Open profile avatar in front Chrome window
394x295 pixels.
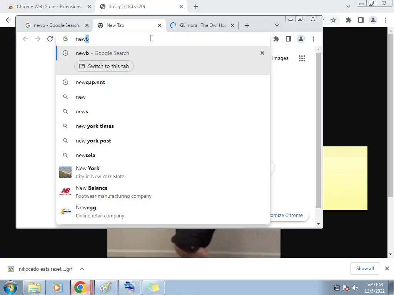(301, 39)
